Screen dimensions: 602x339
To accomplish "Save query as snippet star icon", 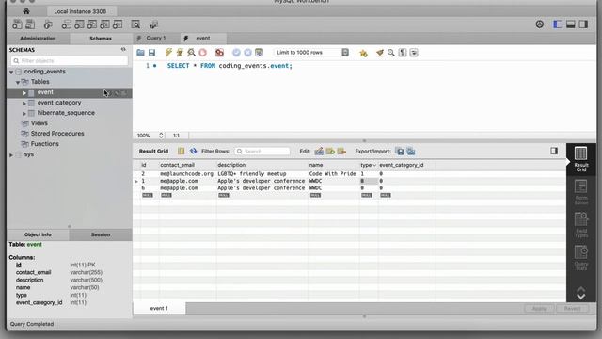I will pos(363,53).
